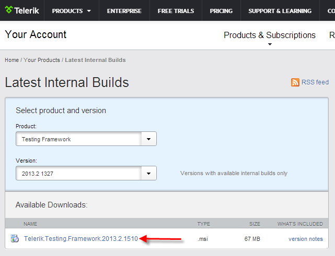The height and width of the screenshot is (256, 335).
Task: Click the 2013.2 1327 version field
Action: 78,173
